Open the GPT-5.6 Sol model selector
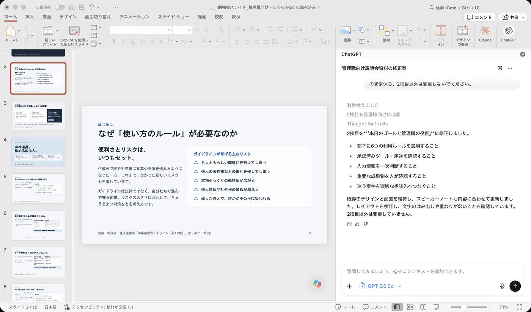The image size is (531, 312). coord(380,286)
